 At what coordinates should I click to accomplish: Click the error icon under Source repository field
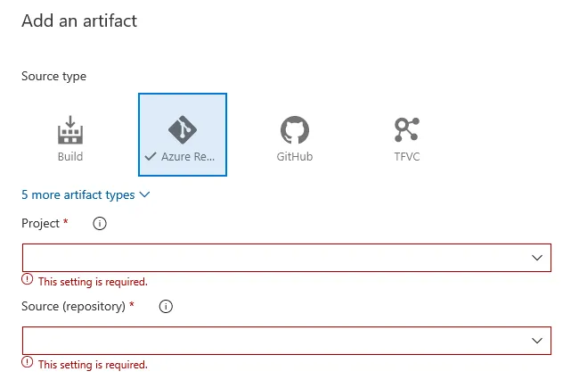28,363
